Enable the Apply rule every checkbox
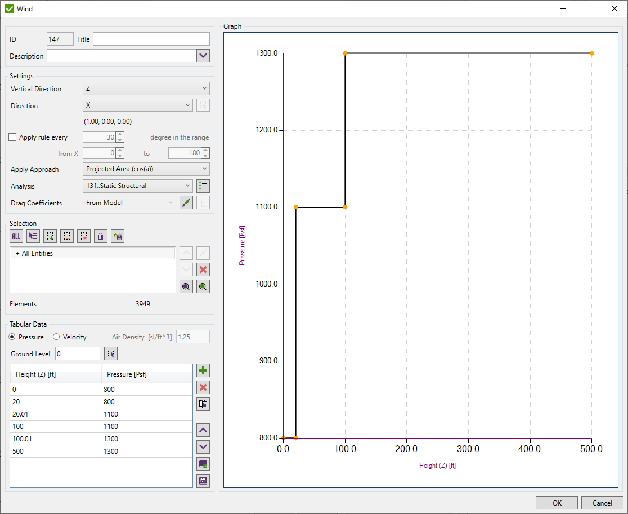Screen dimensions: 628x514 [x=12, y=137]
